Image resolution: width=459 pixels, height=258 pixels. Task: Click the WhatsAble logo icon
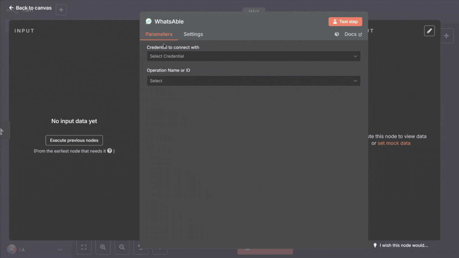click(x=149, y=21)
